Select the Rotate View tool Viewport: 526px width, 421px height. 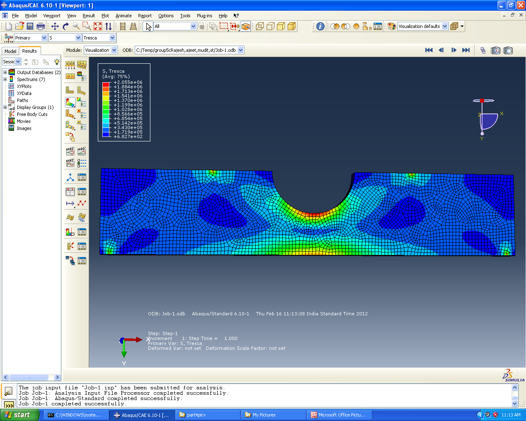pos(66,26)
